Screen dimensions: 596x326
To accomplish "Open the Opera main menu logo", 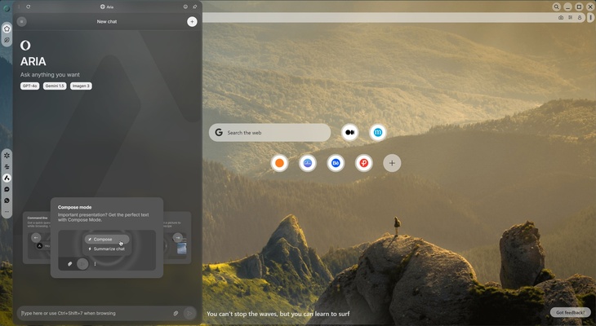I will [6, 8].
